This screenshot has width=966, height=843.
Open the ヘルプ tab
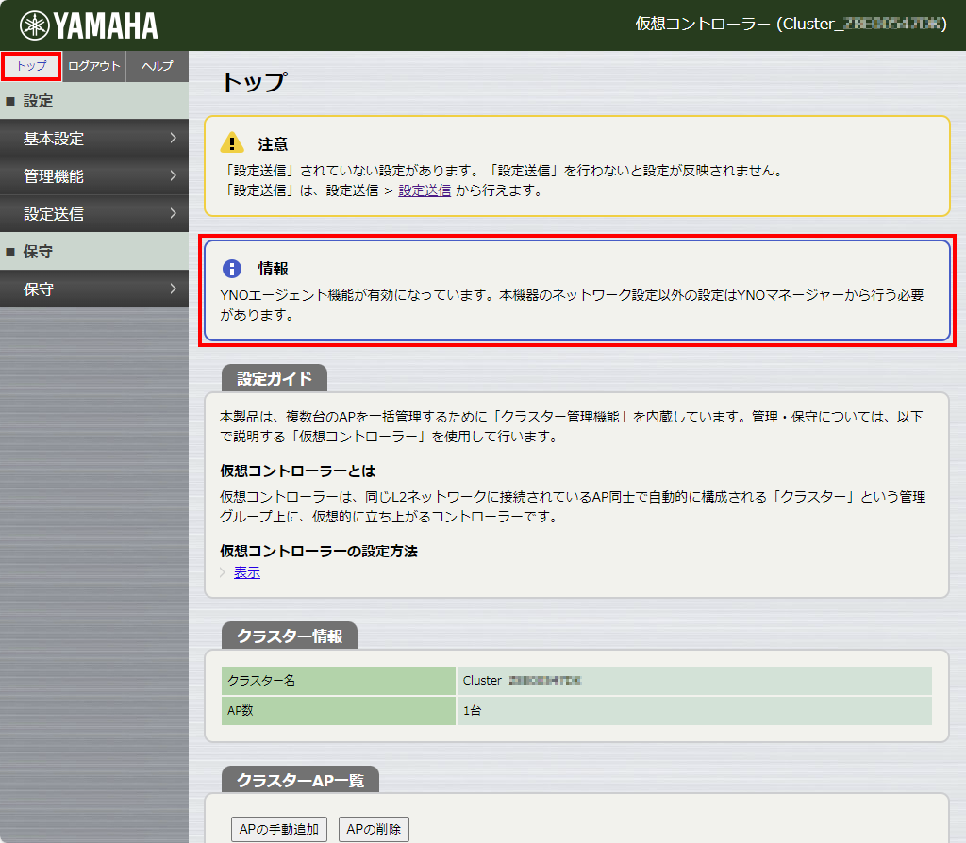pos(157,66)
